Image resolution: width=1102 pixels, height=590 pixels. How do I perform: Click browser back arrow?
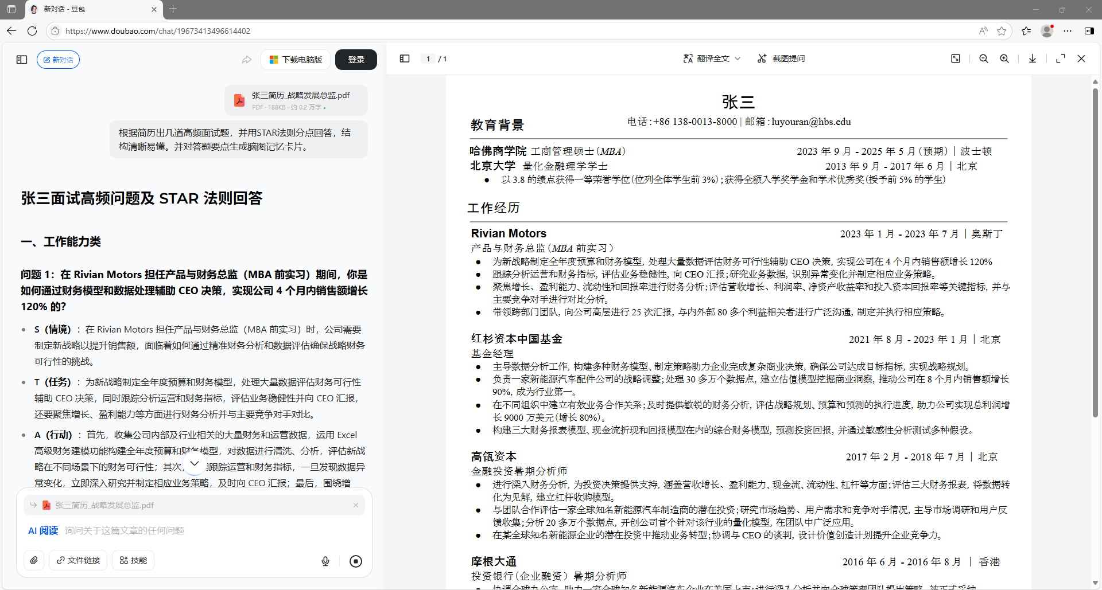coord(11,31)
